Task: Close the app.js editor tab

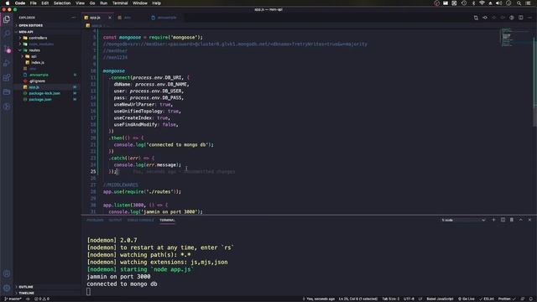Action: tap(110, 18)
